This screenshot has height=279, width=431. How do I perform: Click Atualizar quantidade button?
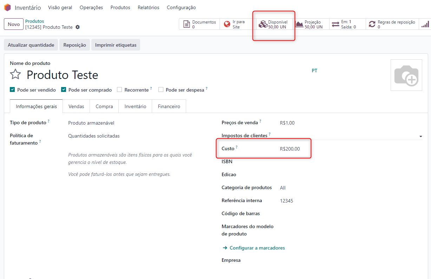pos(31,45)
